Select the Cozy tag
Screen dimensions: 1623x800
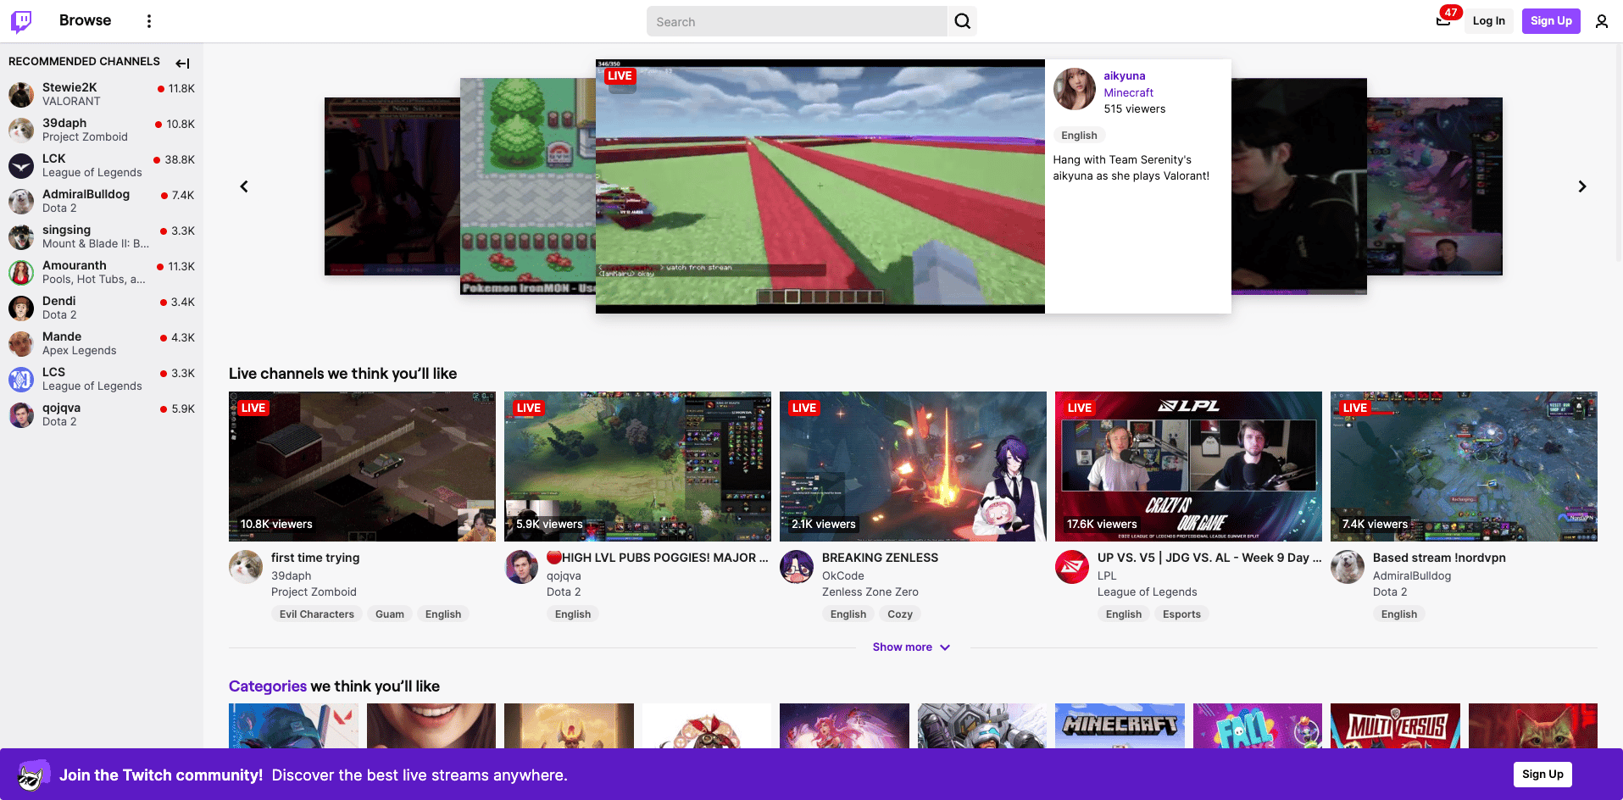pos(900,614)
